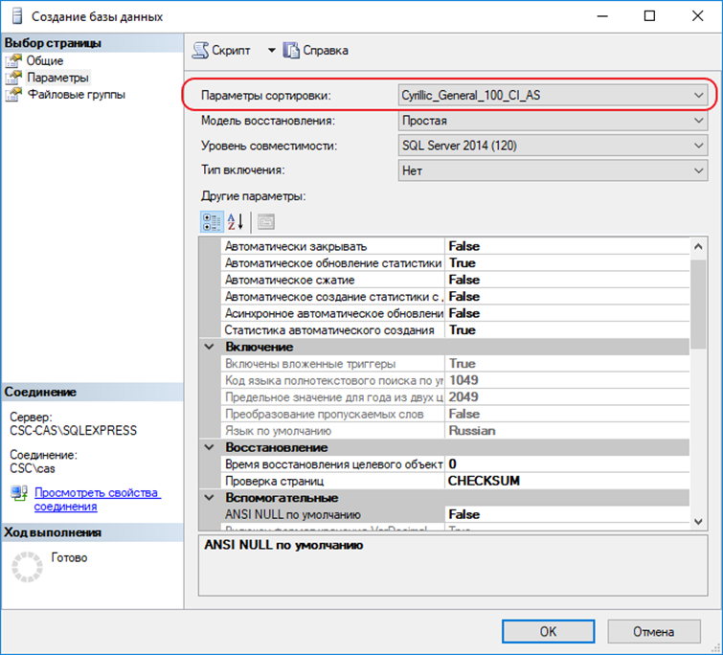Select the Общие page icon
Image resolution: width=723 pixels, height=655 pixels.
pyautogui.click(x=13, y=60)
